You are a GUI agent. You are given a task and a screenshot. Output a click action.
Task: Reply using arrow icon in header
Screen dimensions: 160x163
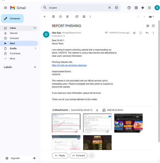(x=147, y=33)
